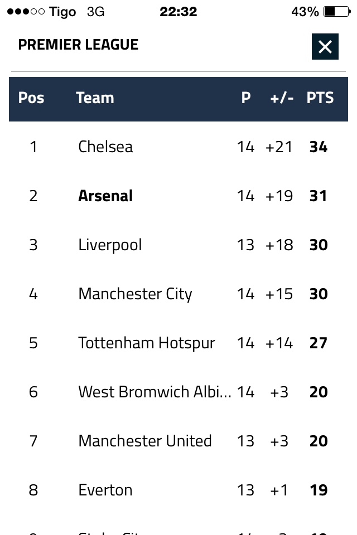Tap the West Bromwich Albion entry

(x=155, y=392)
